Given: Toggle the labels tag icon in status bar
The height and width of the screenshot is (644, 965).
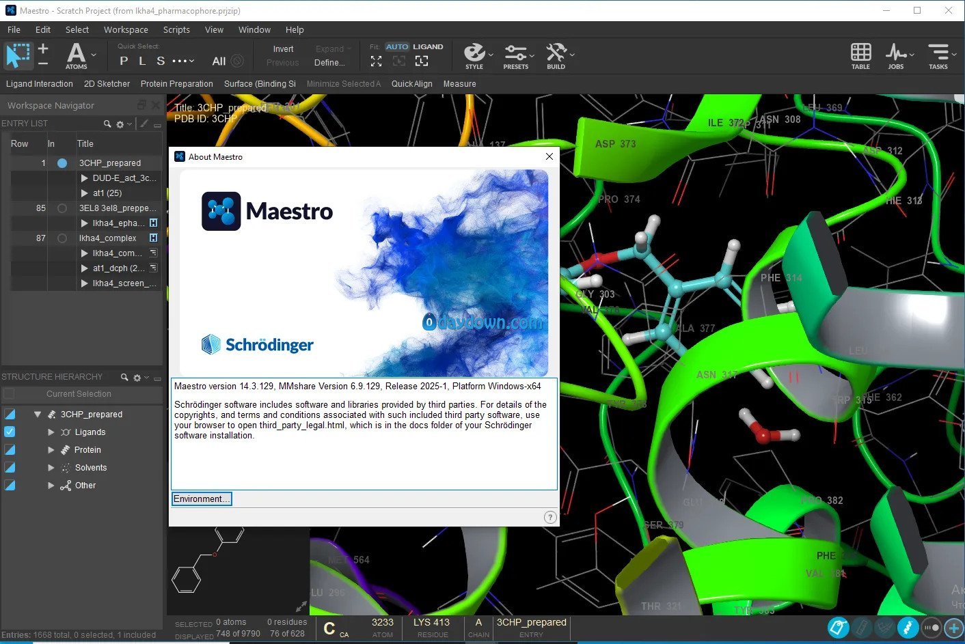Looking at the screenshot, I should (x=839, y=627).
